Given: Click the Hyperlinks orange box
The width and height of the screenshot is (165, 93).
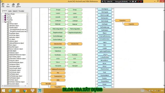Looking at the screenshot, I should point(123,20).
